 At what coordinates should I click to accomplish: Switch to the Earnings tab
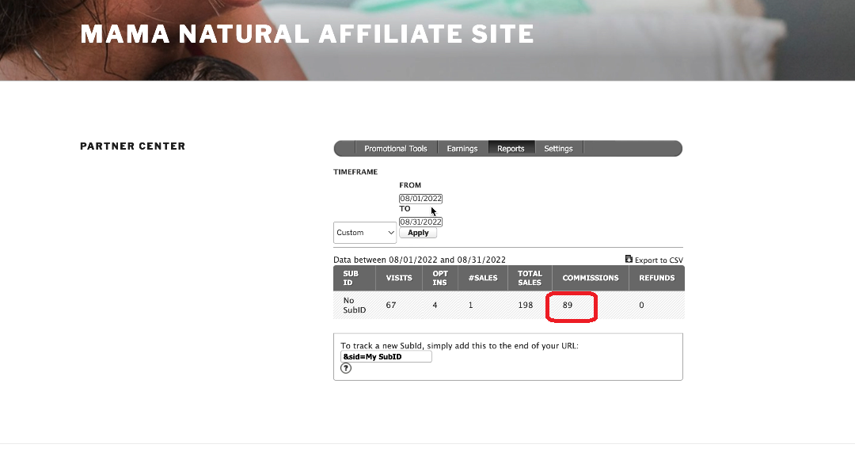point(462,148)
